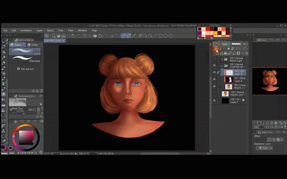Viewport: 287px width, 179px height.
Task: Toggle visibility of 3 QUARTER folder layer
Action: tap(215, 66)
